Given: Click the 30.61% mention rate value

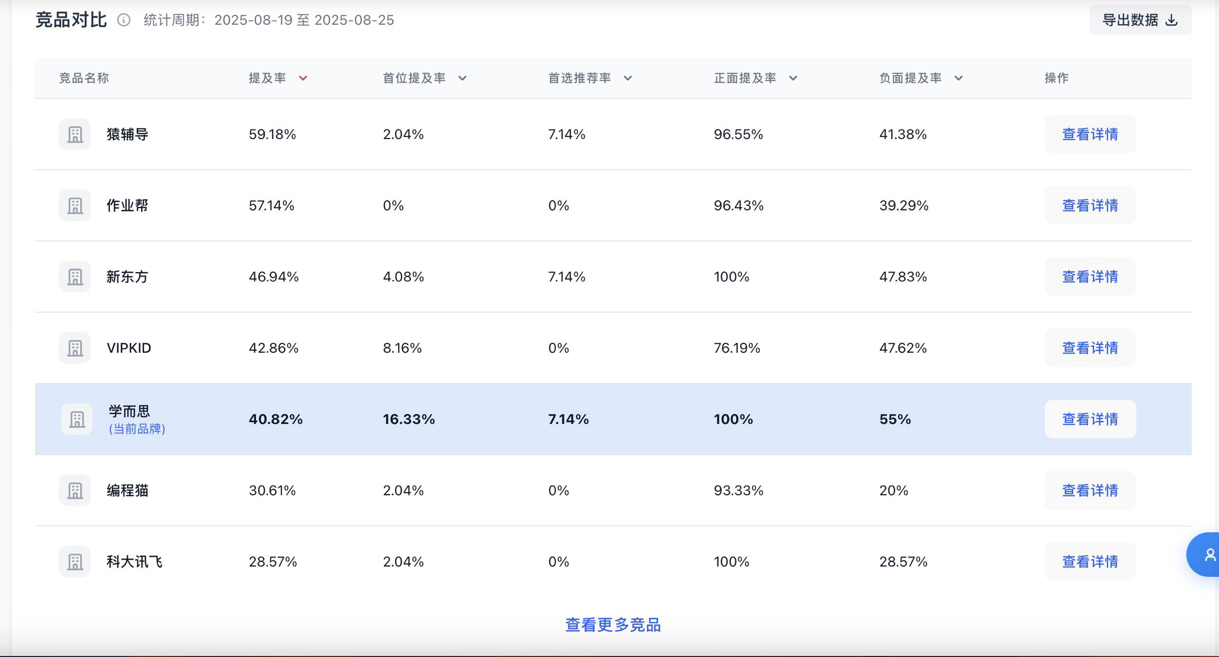Looking at the screenshot, I should (272, 490).
